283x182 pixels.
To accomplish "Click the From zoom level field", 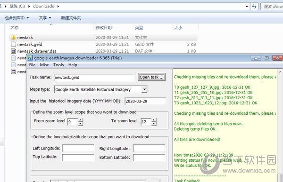I will 73,122.
